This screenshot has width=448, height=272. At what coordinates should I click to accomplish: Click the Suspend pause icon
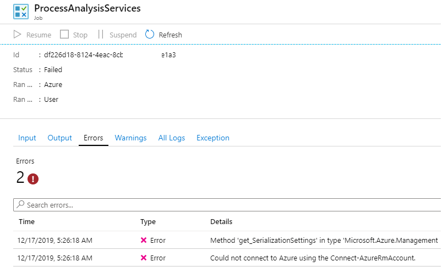100,34
